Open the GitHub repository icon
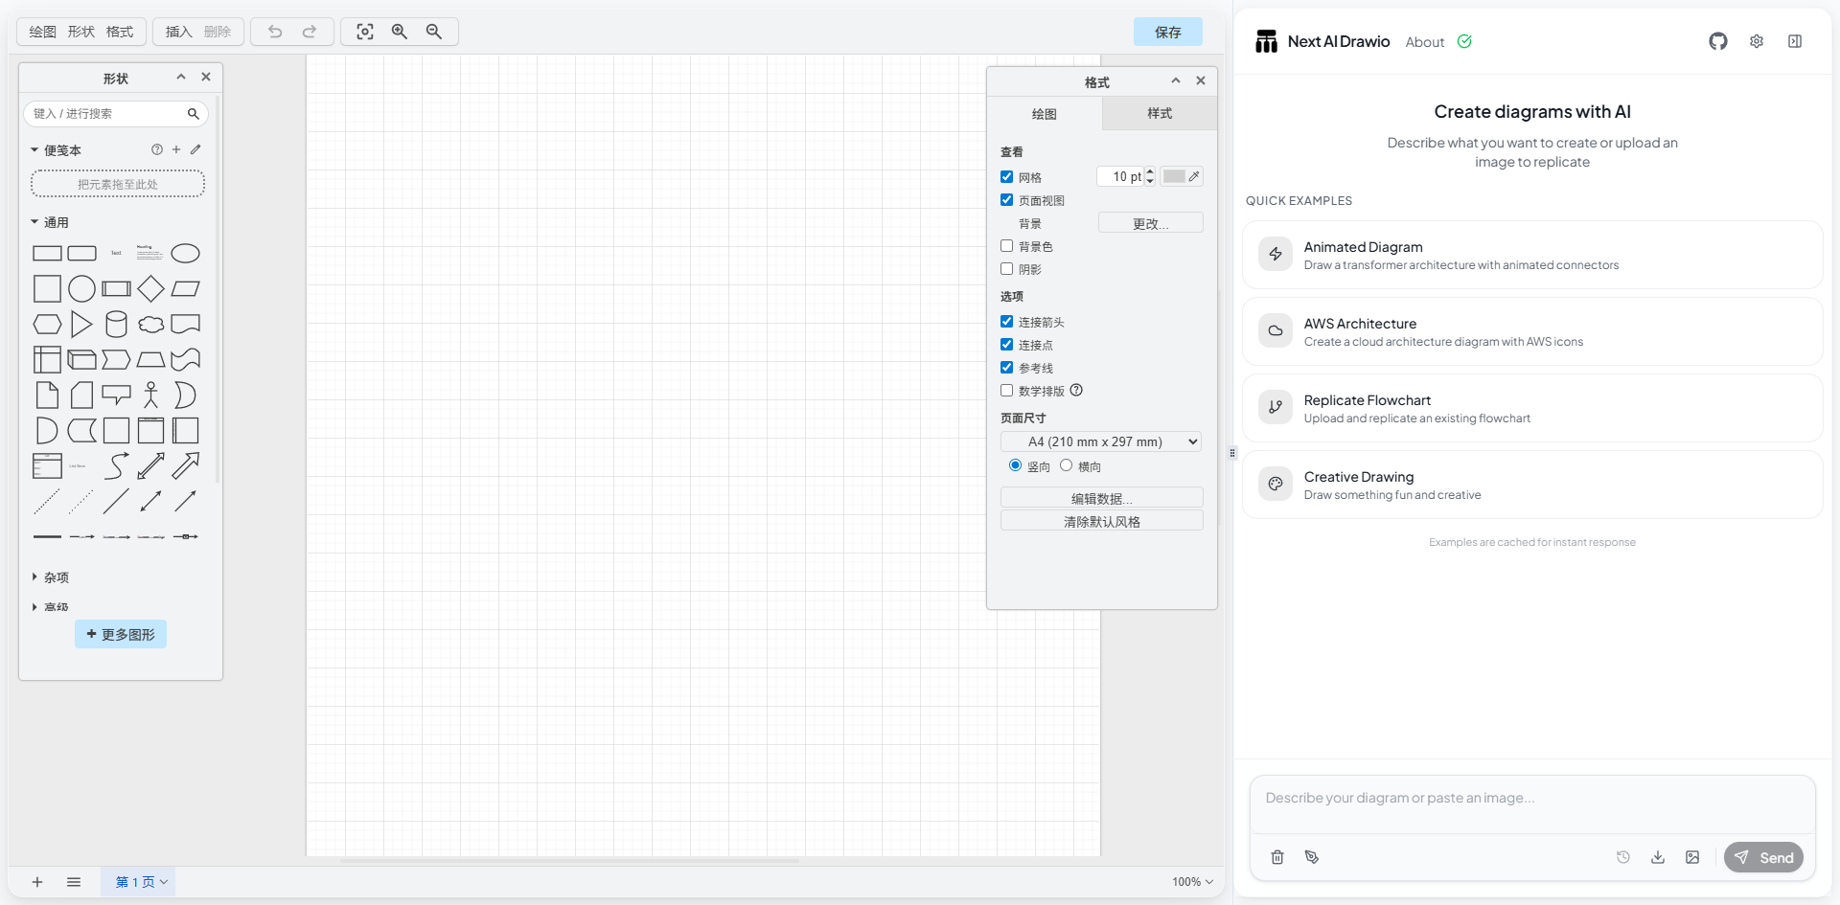 [1717, 41]
